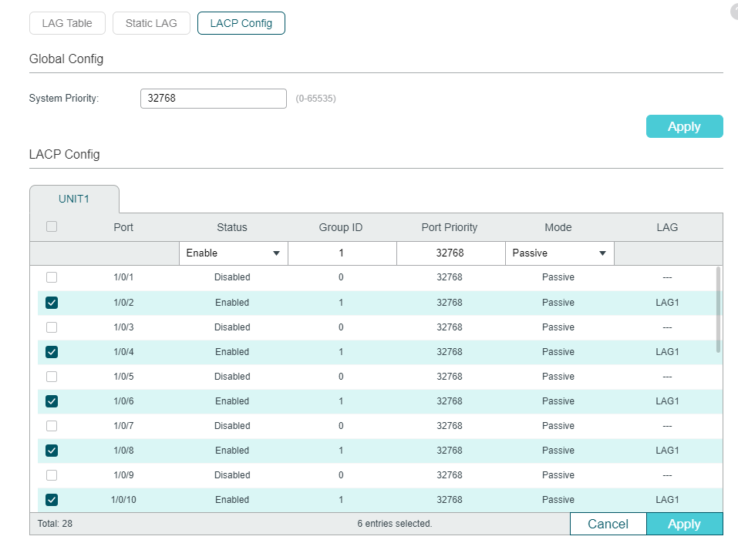Uncheck the port 1/0/10 checkbox

coord(52,500)
